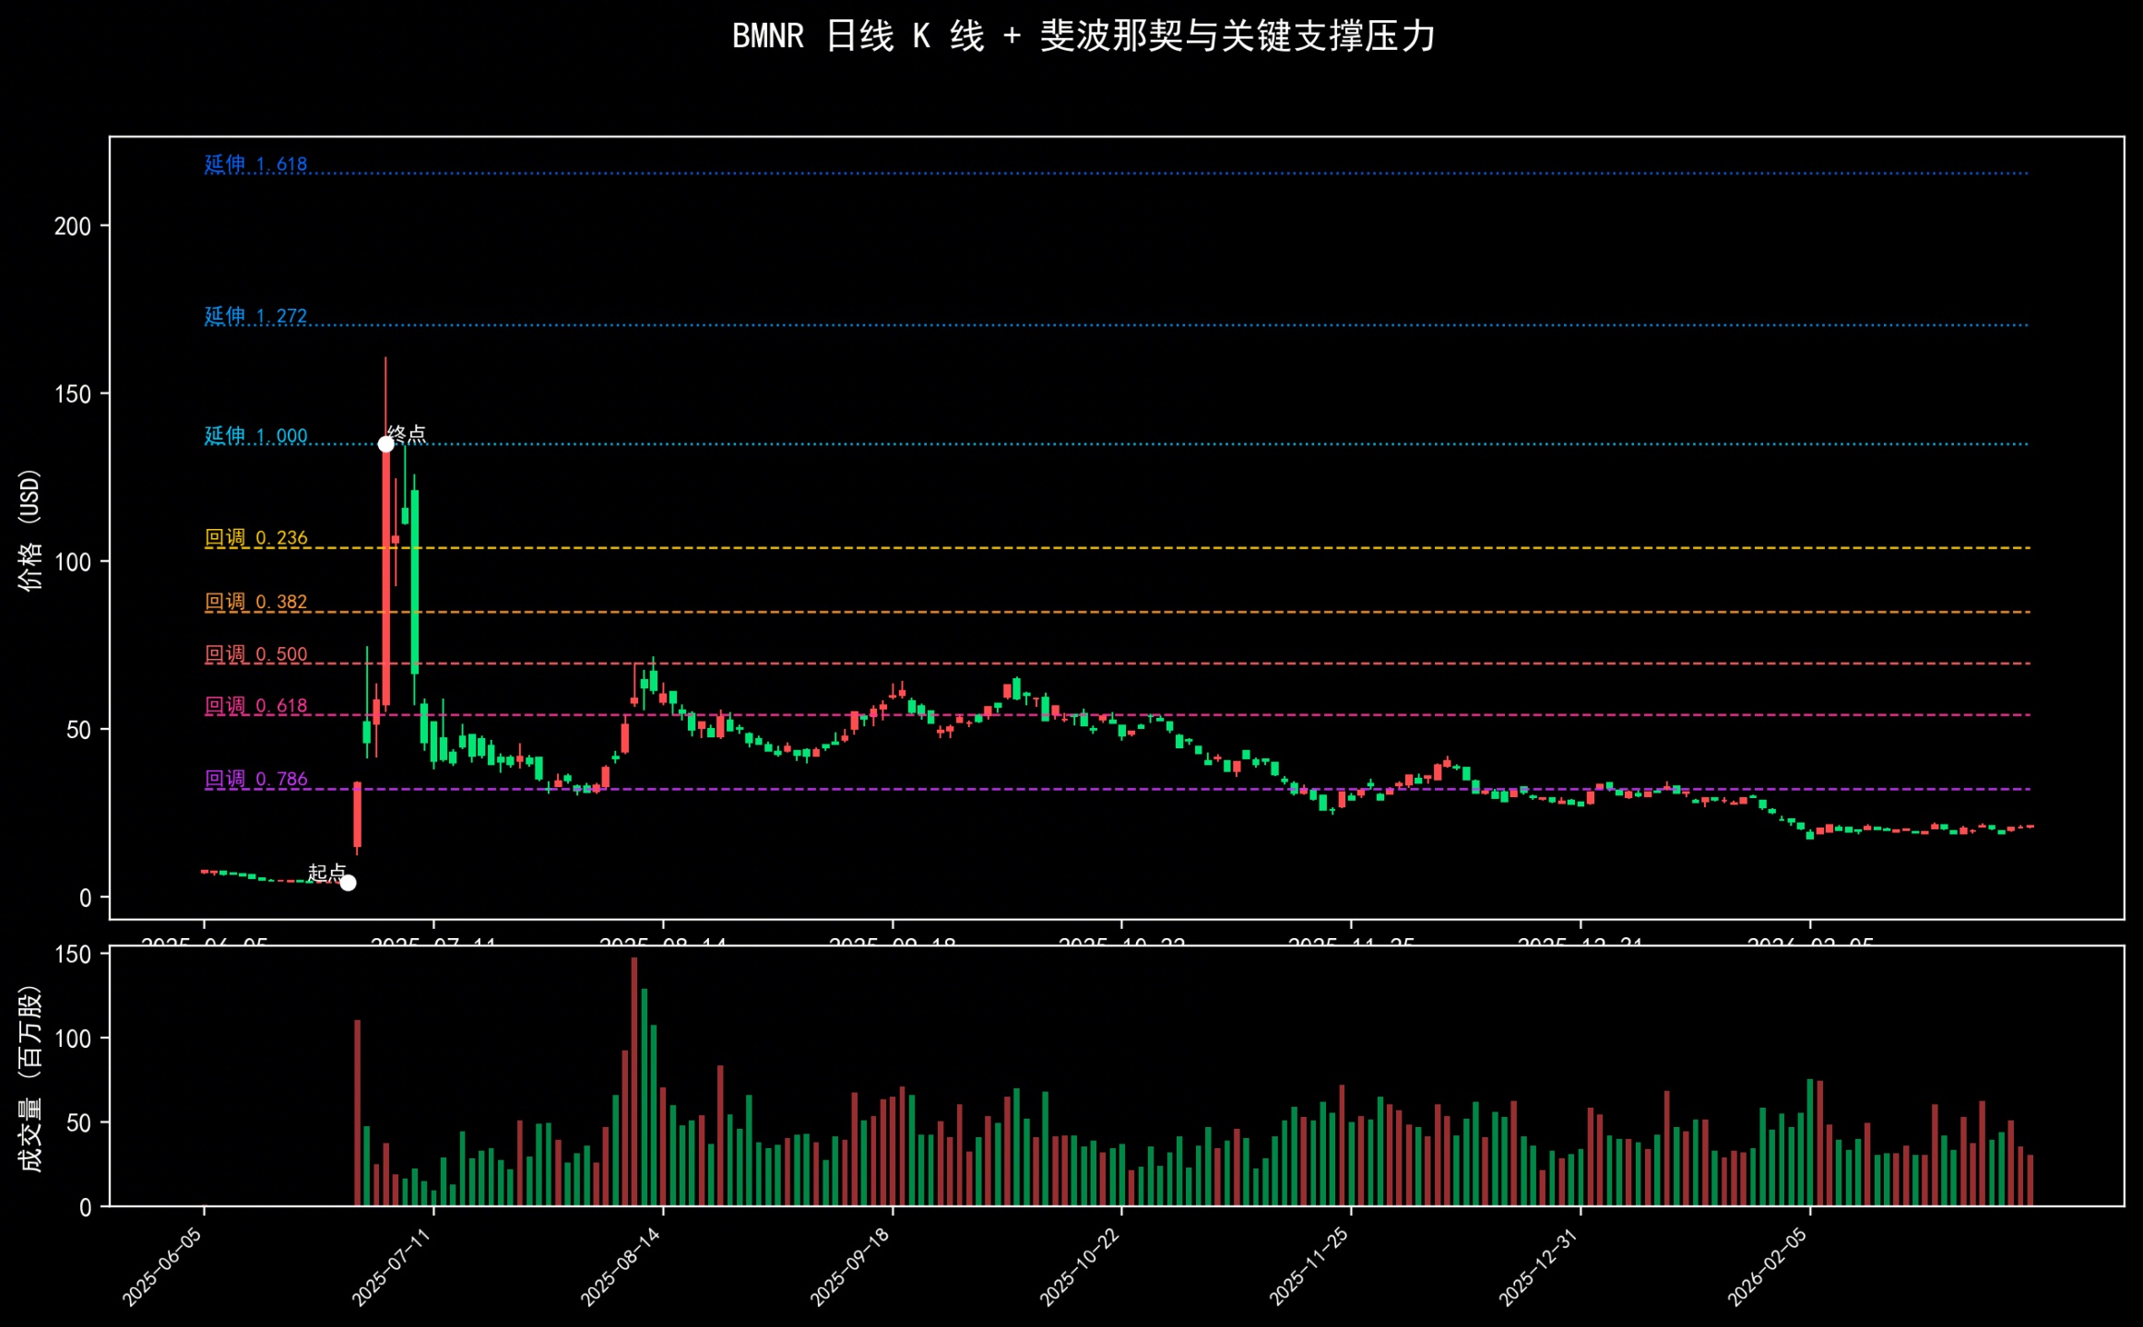Click the white 起点 start marker
2143x1327 pixels.
(x=348, y=883)
